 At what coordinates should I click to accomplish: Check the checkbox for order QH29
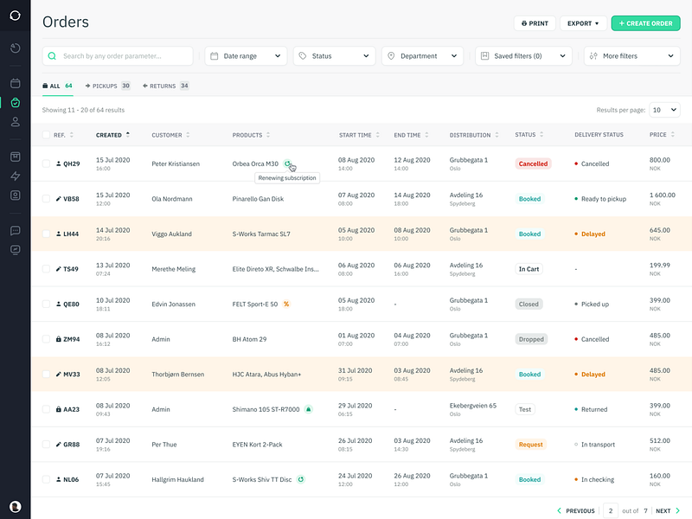click(x=46, y=163)
